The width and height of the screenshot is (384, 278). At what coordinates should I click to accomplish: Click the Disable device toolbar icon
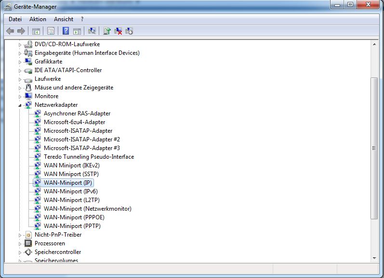click(129, 31)
